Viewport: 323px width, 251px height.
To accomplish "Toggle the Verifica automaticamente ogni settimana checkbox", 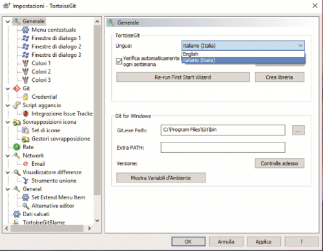I will coord(119,61).
